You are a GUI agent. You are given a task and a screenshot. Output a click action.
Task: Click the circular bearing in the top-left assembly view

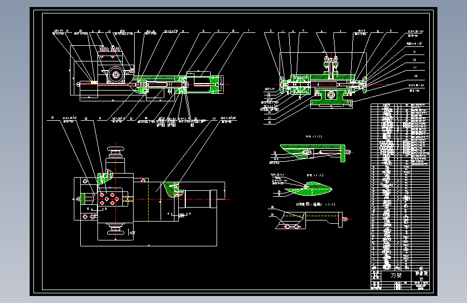[x=116, y=74]
